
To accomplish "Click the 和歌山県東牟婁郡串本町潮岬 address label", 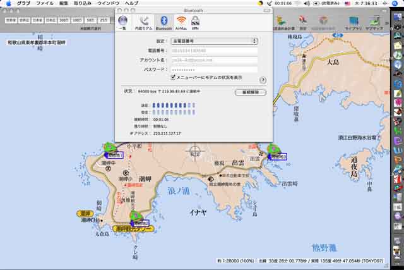I will point(37,42).
